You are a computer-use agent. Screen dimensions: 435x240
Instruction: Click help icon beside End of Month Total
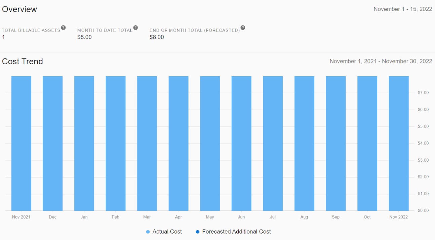pyautogui.click(x=243, y=28)
